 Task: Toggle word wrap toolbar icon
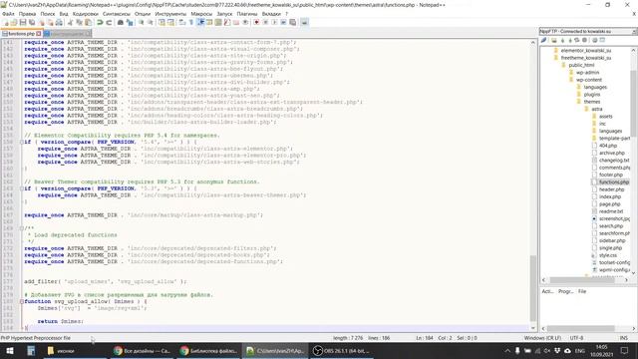(181, 22)
